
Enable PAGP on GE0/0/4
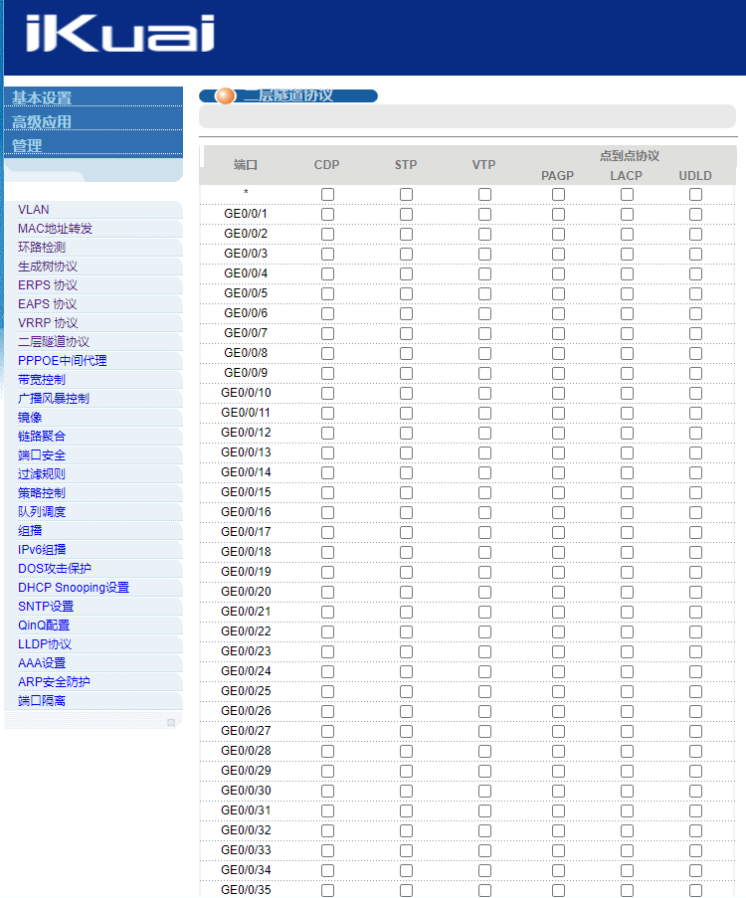pyautogui.click(x=559, y=273)
